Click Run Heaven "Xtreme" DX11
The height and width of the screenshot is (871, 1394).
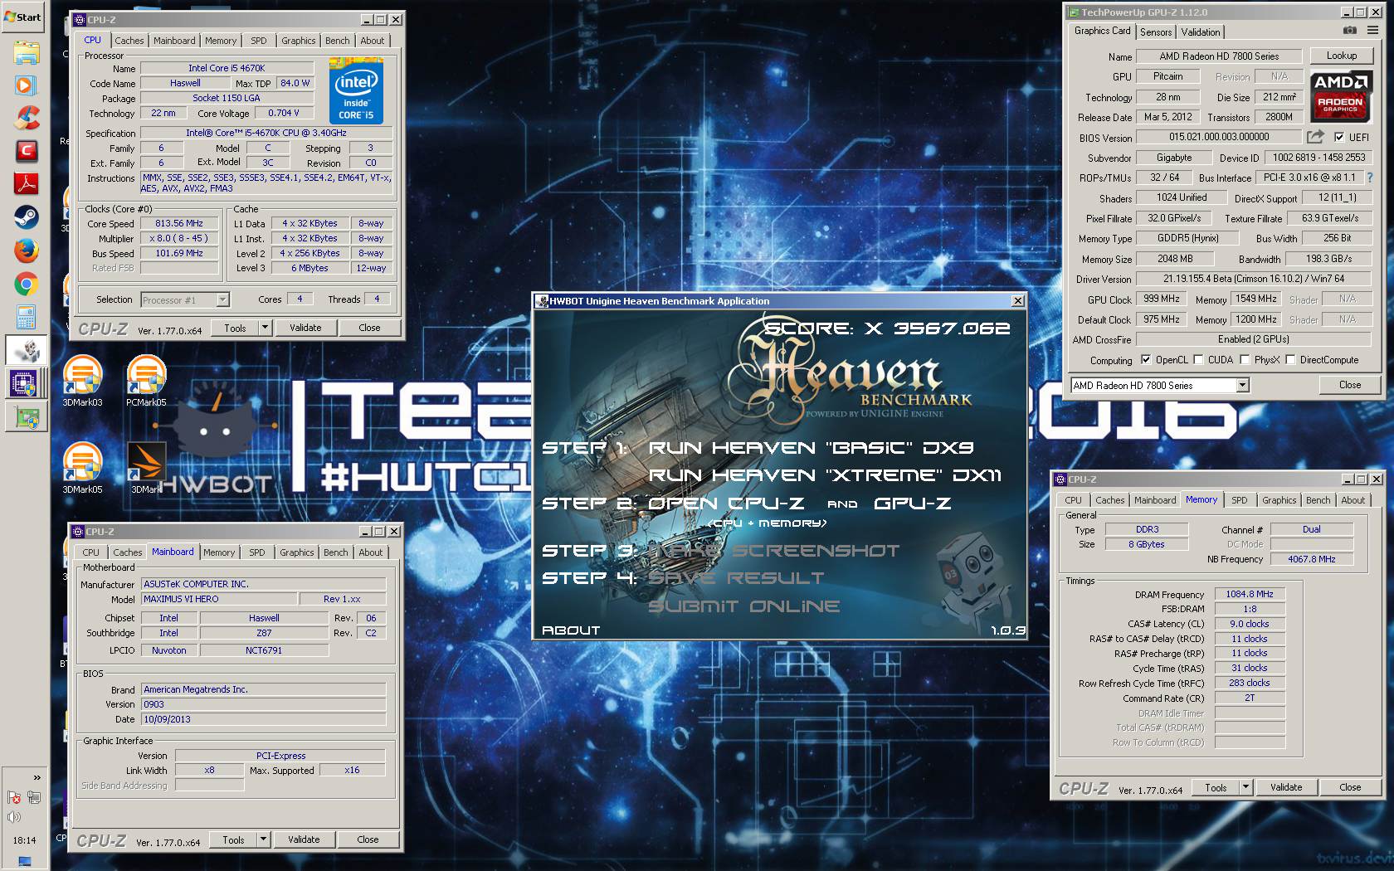[x=824, y=475]
